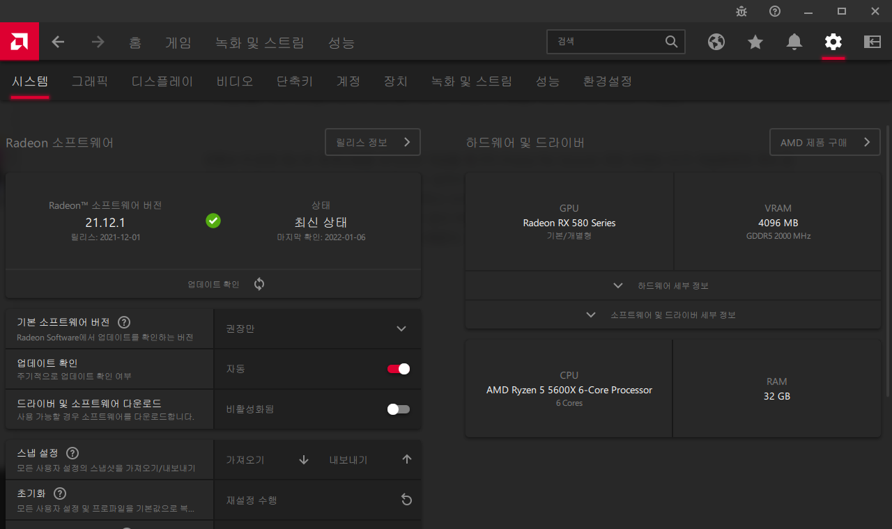
Task: Switch to settings 성능 tab
Action: (548, 81)
